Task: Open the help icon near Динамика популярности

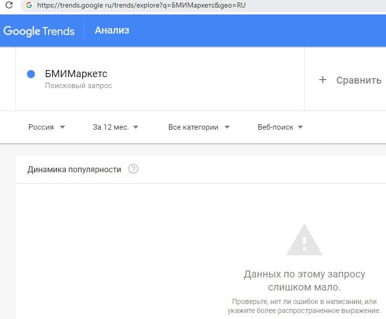Action: [133, 169]
